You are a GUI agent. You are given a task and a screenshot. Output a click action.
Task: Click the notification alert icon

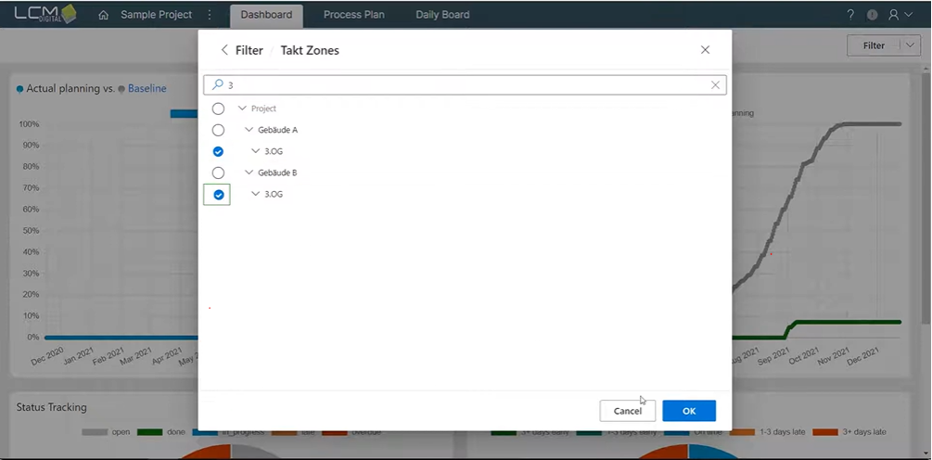(x=873, y=15)
